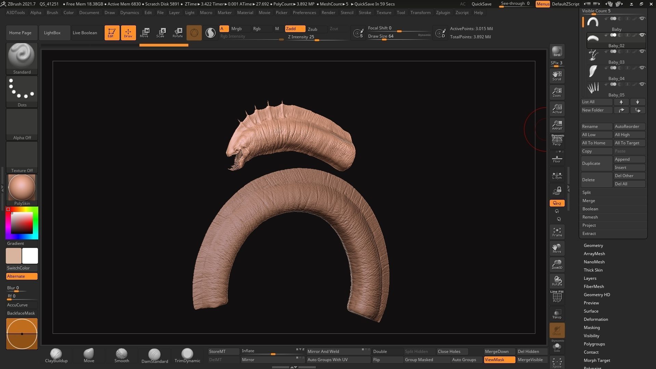The height and width of the screenshot is (369, 656).
Task: Open the Stroke menu
Action: click(x=365, y=13)
